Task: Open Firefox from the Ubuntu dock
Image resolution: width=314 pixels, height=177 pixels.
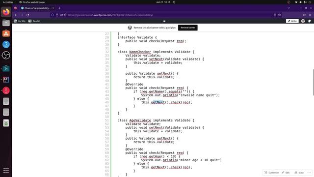Action: (x=6, y=12)
